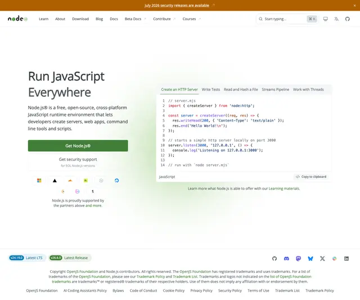The image size is (360, 300).
Task: Open the language selector icon
Action: pos(336,19)
